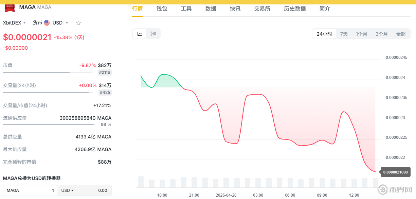Click the +0.00% volume change value
The height and width of the screenshot is (199, 416).
88,85
